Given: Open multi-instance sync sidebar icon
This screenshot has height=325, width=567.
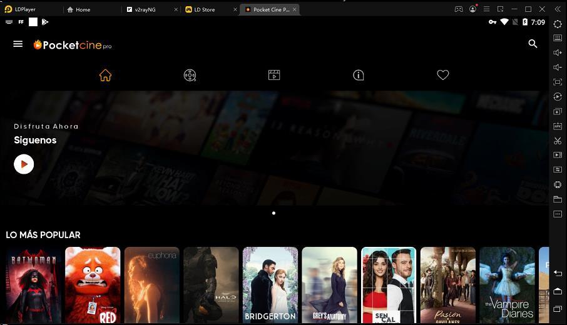Looking at the screenshot, I should [x=558, y=112].
